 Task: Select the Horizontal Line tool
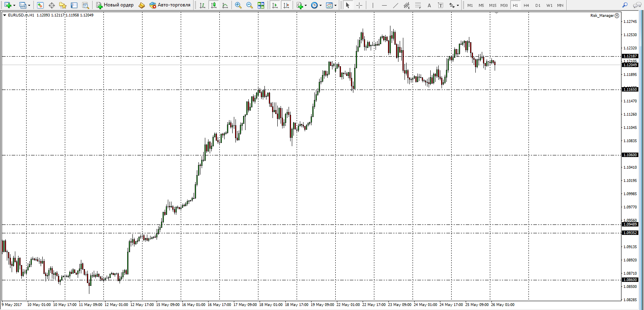tap(384, 5)
